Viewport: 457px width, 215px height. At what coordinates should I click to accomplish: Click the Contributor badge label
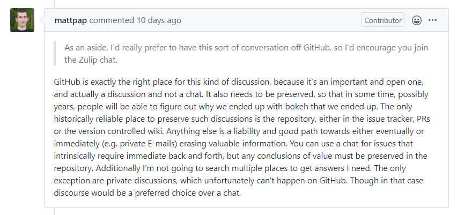(382, 20)
